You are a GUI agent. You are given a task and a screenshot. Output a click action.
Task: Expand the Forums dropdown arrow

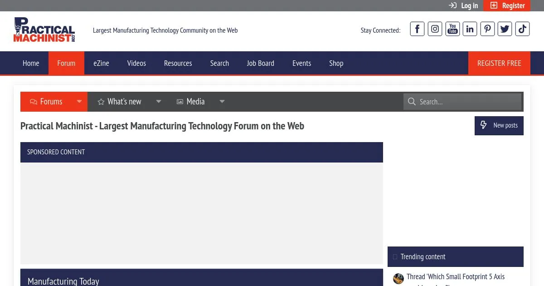79,102
